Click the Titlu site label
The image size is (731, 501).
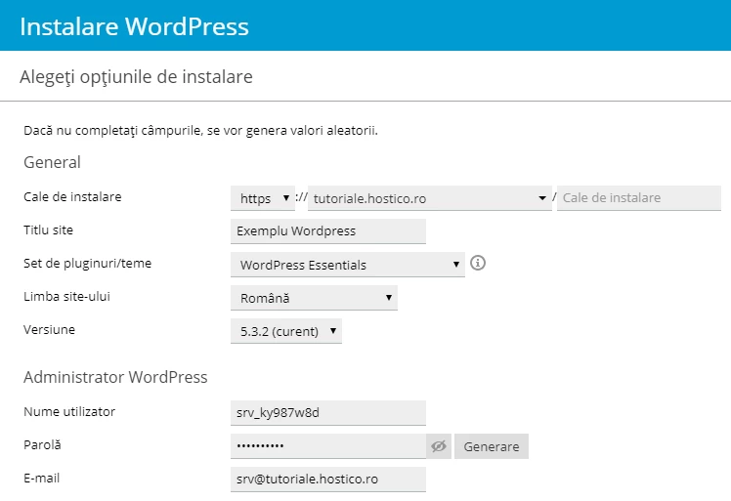point(49,230)
